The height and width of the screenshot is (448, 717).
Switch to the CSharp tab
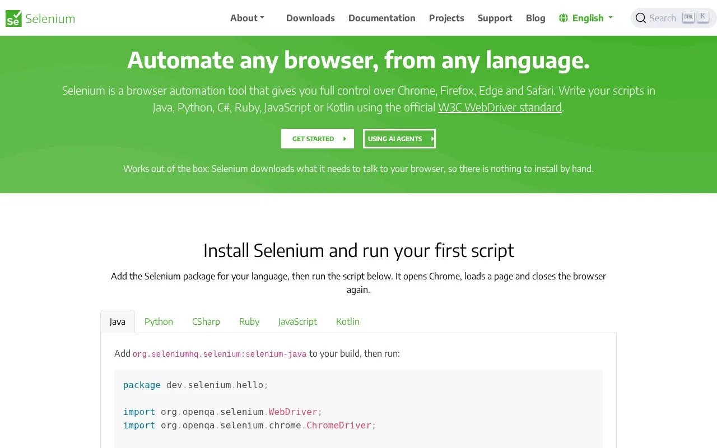206,321
